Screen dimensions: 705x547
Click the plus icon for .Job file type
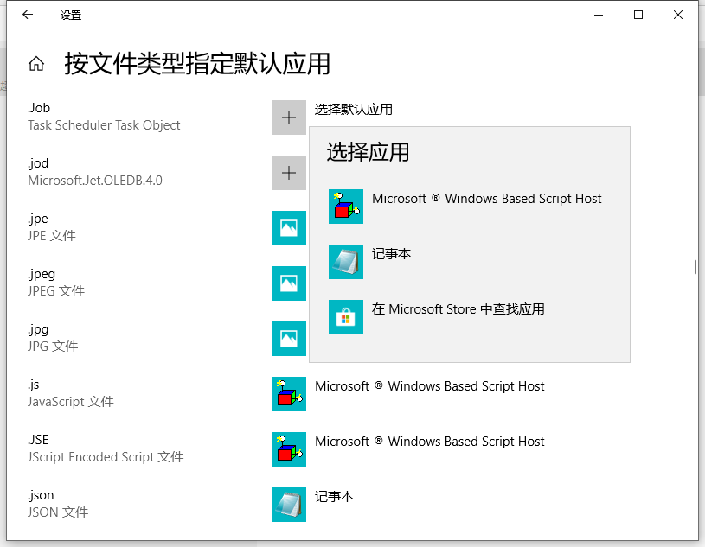289,118
